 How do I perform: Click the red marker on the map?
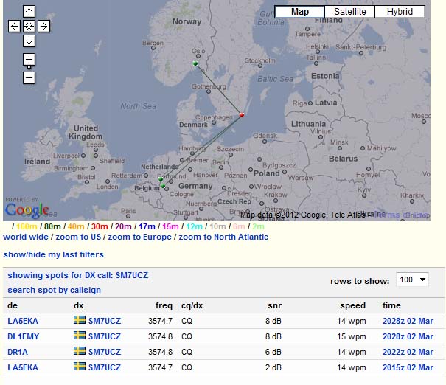(x=241, y=114)
